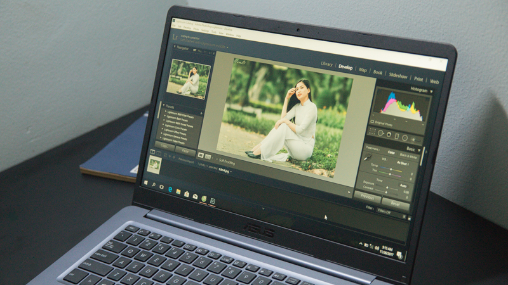Launch Microsoft Edge from taskbar
508x285 pixels.
click(x=170, y=189)
